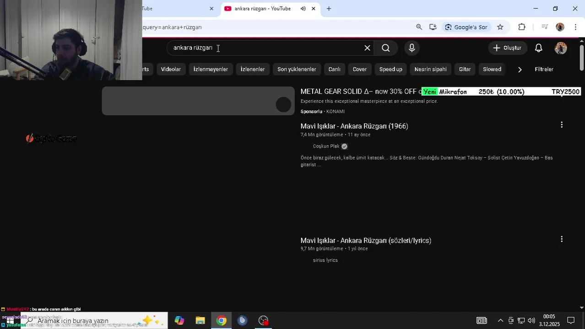Image resolution: width=585 pixels, height=329 pixels.
Task: Close the ankara rüzgarı YouTube tab
Action: 314,9
